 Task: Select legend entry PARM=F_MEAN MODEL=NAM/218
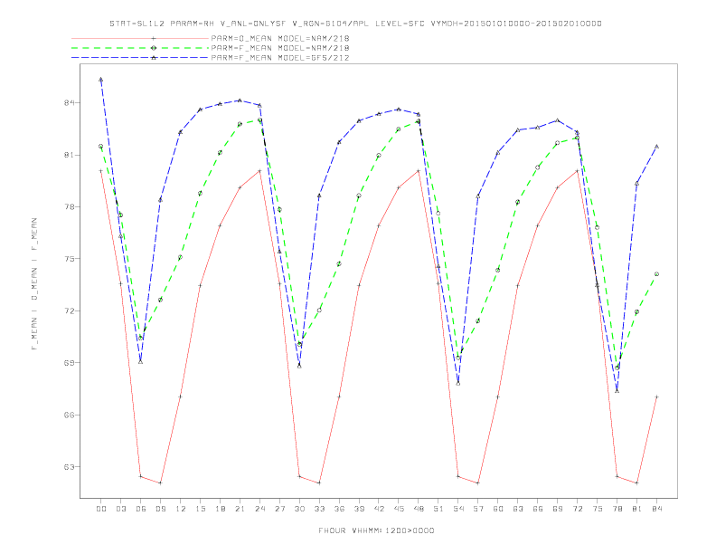pyautogui.click(x=280, y=48)
